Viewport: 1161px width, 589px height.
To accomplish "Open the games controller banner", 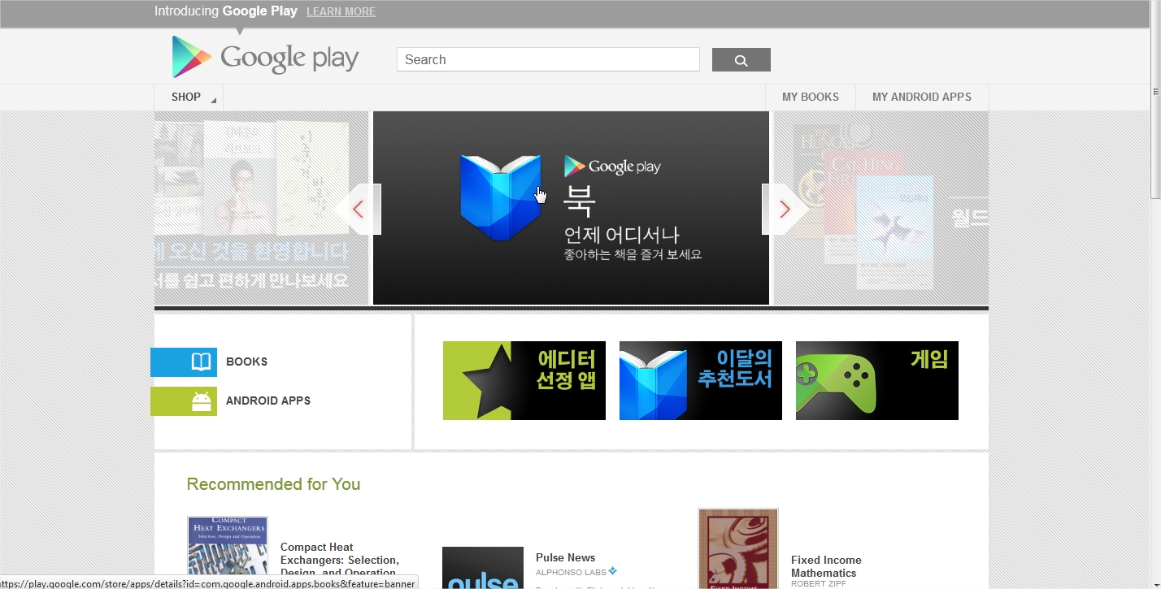I will tap(877, 381).
